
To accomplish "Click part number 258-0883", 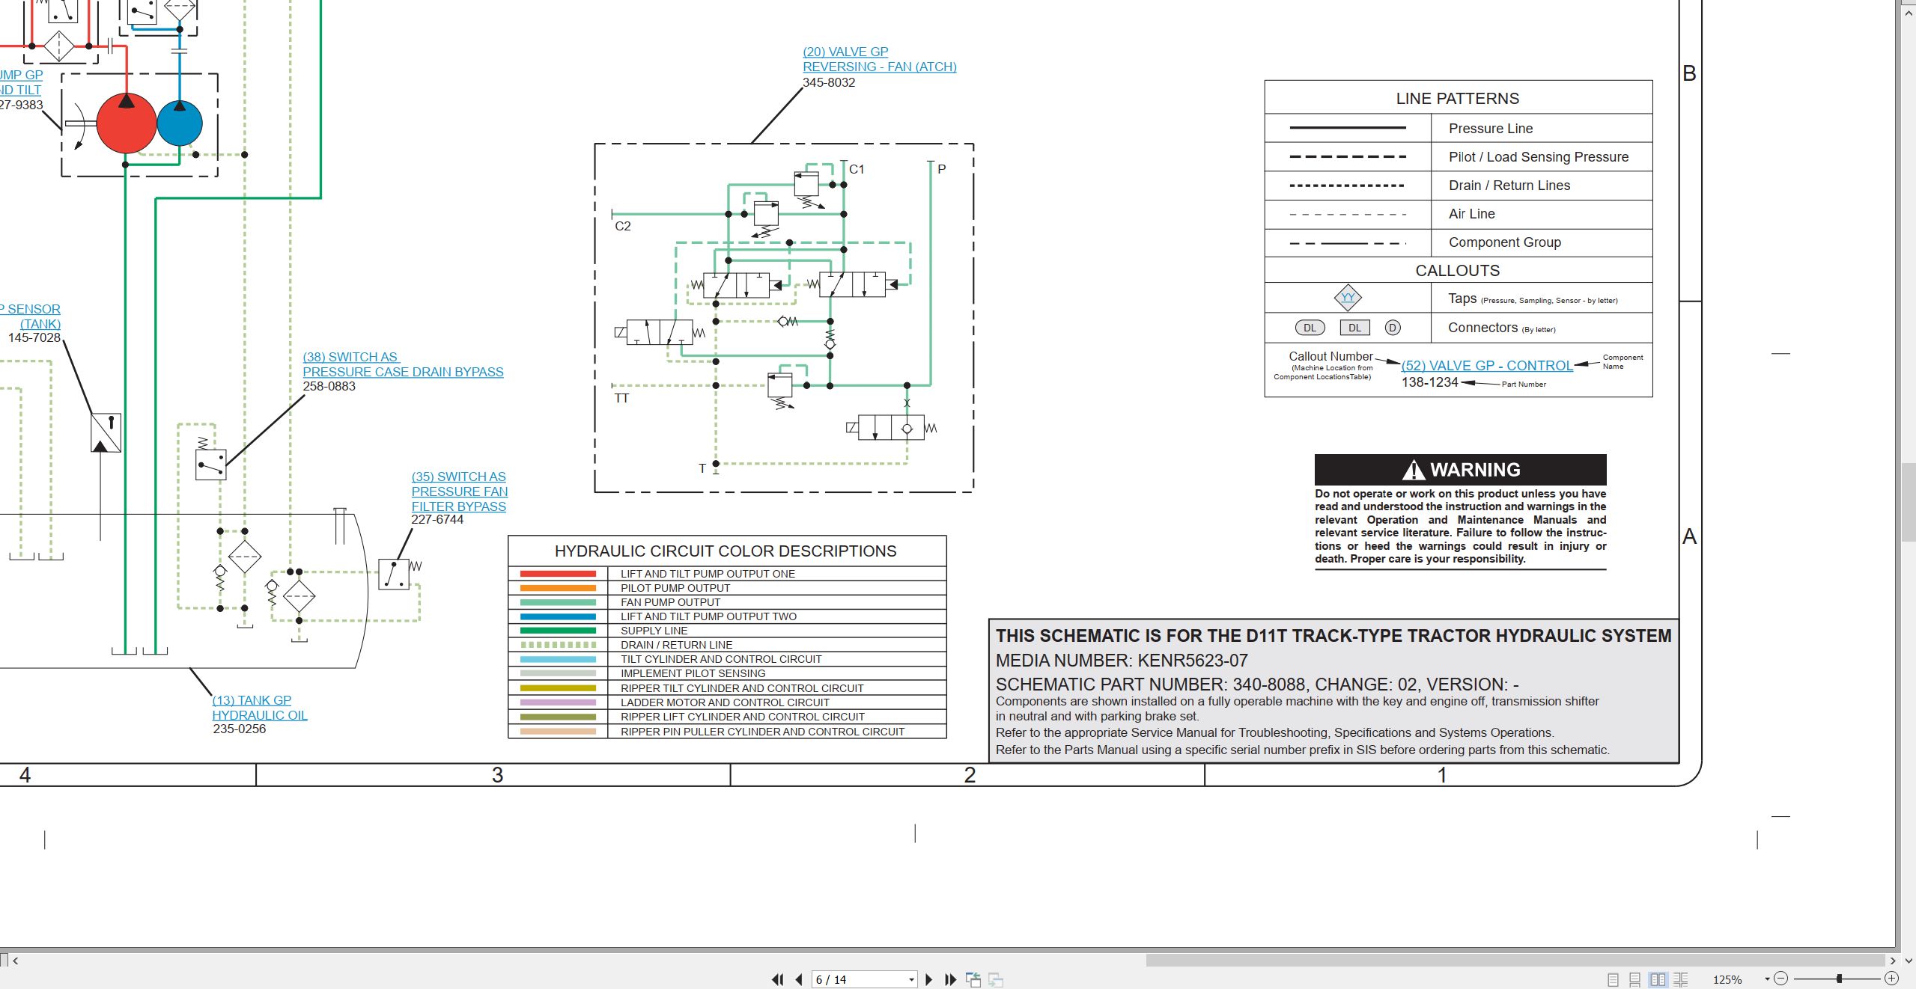I will pos(329,387).
